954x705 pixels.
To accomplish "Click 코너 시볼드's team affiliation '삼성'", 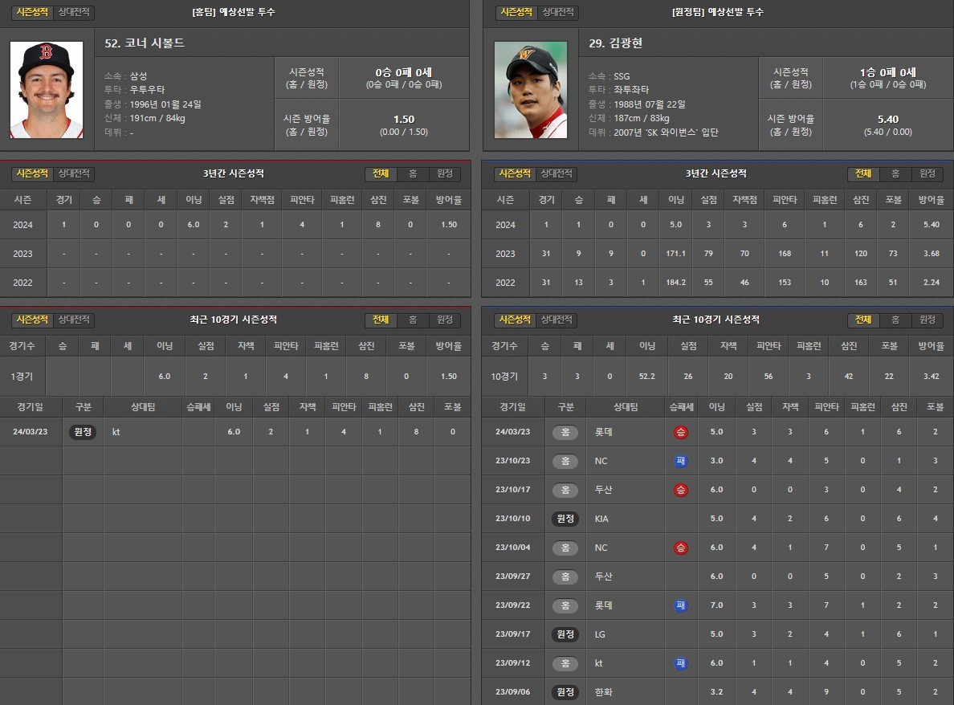I will [138, 76].
